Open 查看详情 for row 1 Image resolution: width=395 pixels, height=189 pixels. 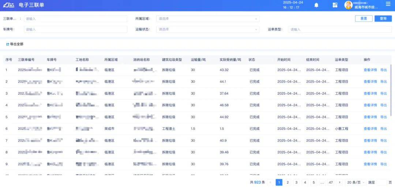pos(370,70)
